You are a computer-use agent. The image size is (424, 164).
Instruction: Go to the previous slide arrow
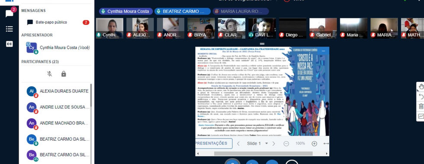[x=238, y=143]
